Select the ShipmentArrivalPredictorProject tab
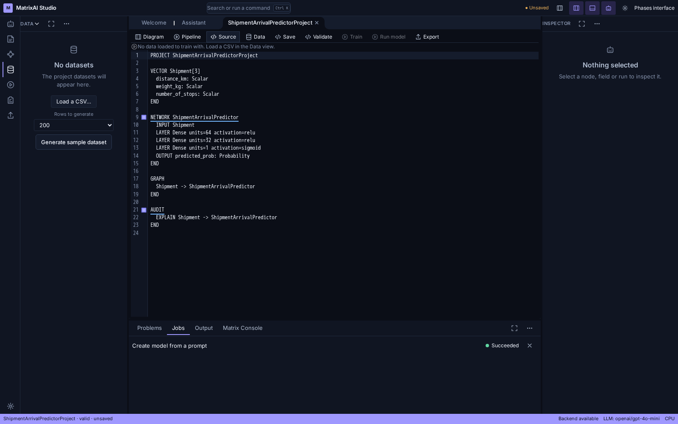Viewport: 678px width, 424px height. (270, 23)
